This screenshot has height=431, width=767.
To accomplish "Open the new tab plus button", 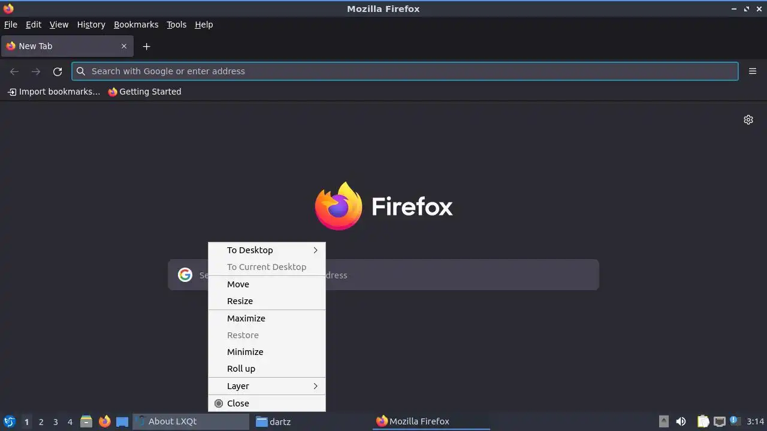I will [146, 46].
